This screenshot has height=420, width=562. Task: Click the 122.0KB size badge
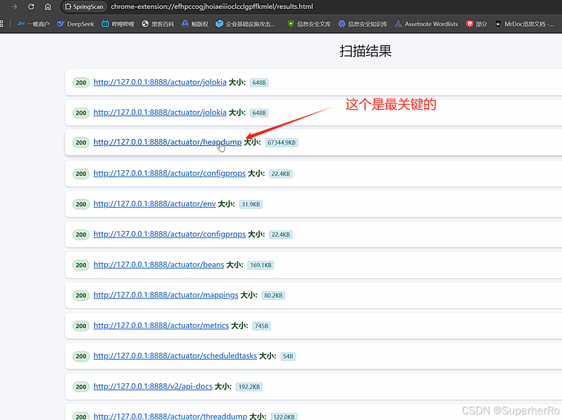pos(284,417)
